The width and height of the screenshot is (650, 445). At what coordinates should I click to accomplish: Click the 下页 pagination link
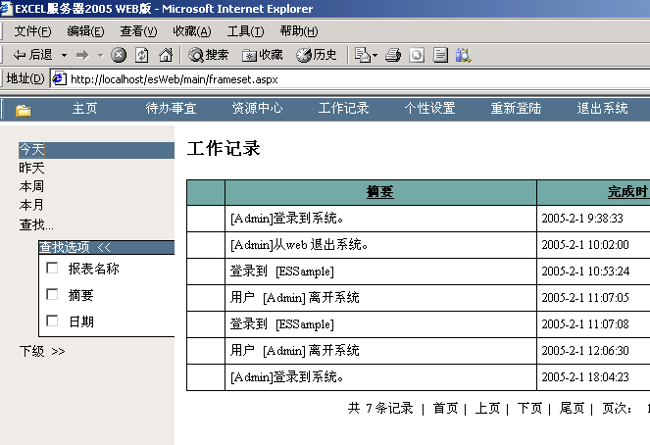click(529, 409)
